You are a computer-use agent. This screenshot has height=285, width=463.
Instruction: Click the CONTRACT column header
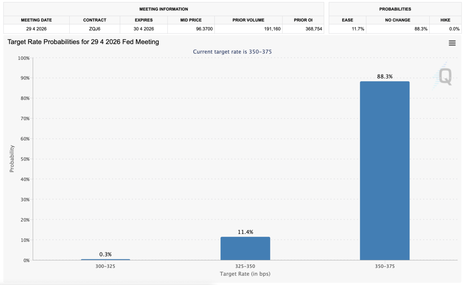(x=95, y=20)
